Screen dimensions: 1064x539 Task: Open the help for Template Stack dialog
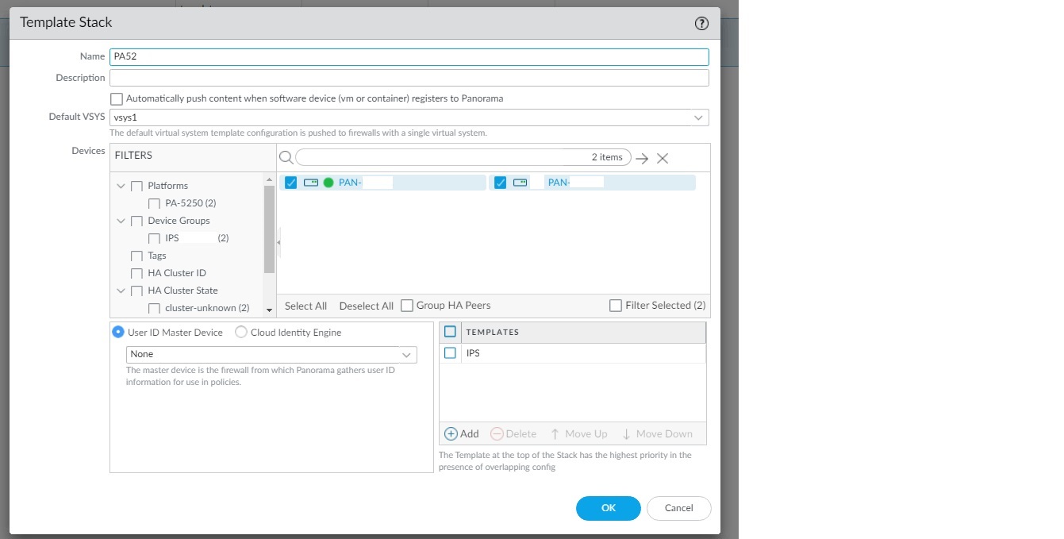pyautogui.click(x=701, y=23)
